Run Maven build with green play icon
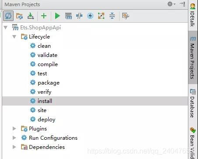Viewport: 198px width, 159px height. (57, 16)
